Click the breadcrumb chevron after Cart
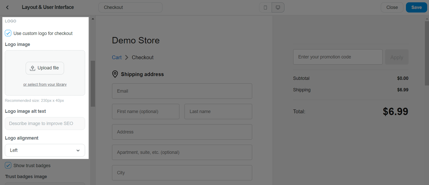This screenshot has width=429, height=185. point(127,57)
